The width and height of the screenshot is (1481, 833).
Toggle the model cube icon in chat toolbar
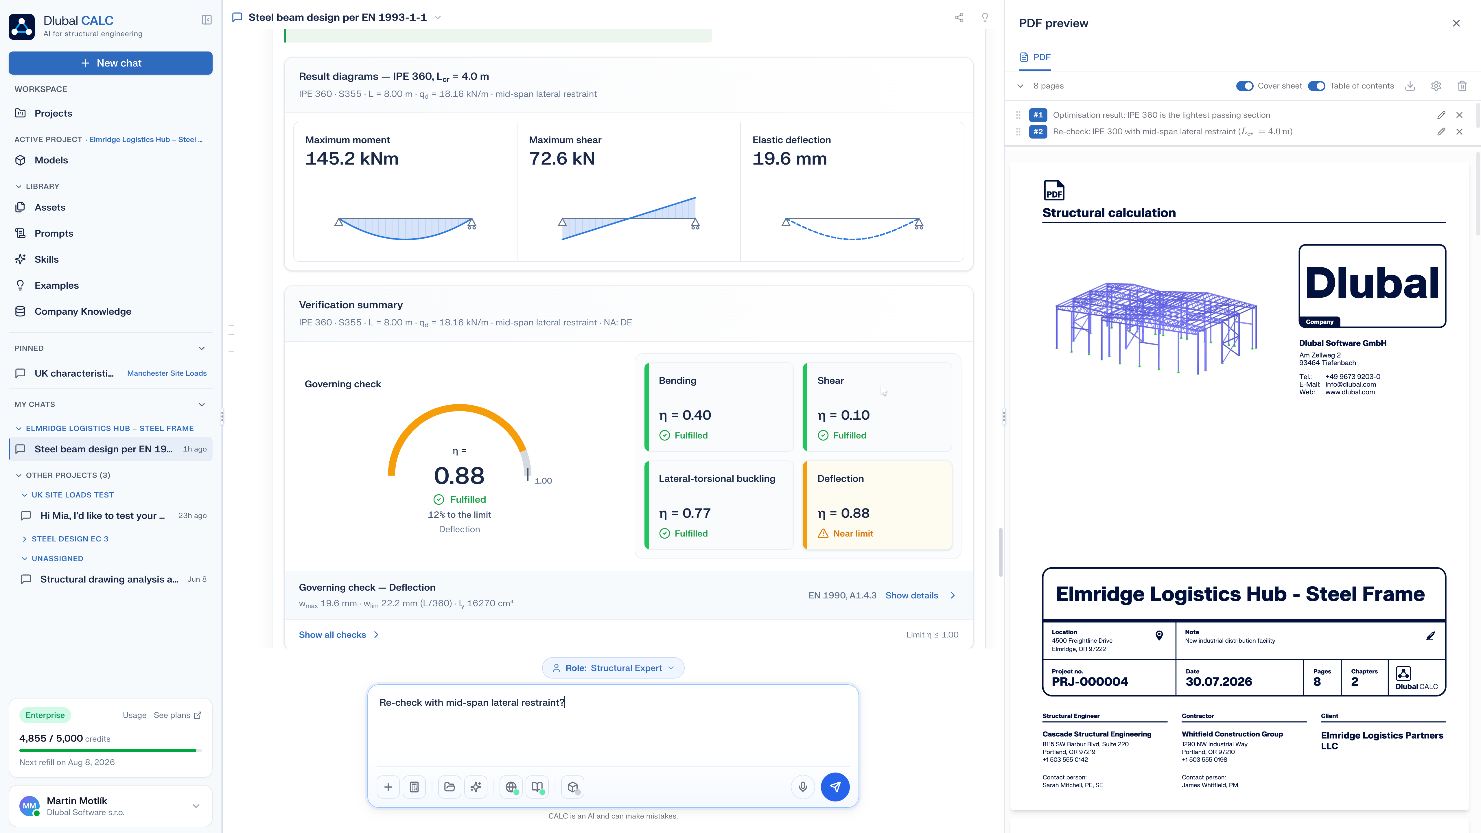tap(573, 787)
